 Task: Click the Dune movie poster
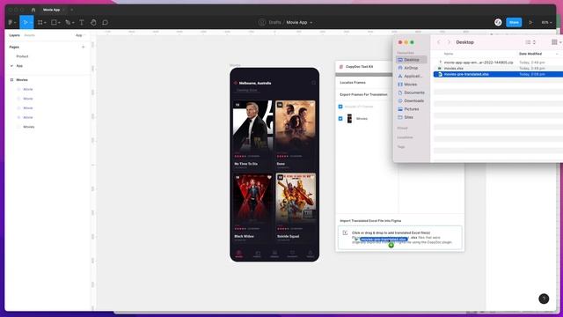click(x=296, y=125)
